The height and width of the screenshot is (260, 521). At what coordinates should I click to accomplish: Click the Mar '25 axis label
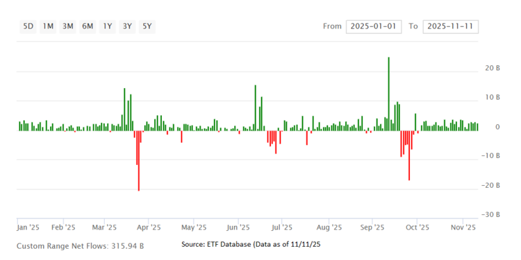[x=105, y=227]
